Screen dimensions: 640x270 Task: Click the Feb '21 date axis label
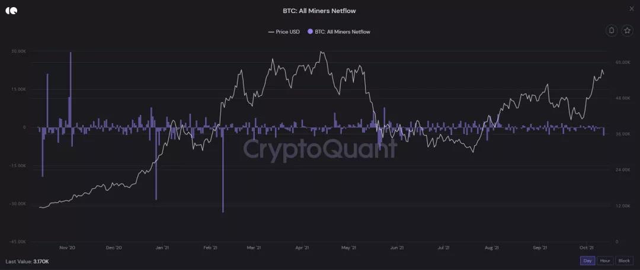point(210,248)
